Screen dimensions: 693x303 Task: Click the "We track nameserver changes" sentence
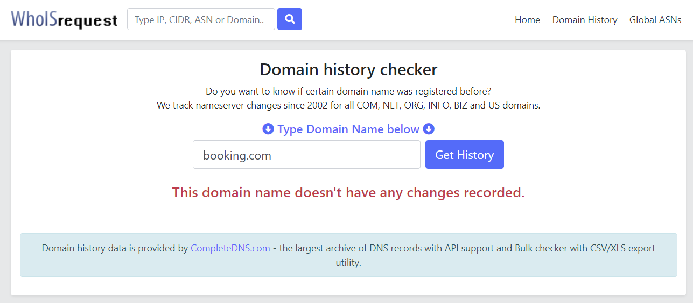click(348, 105)
